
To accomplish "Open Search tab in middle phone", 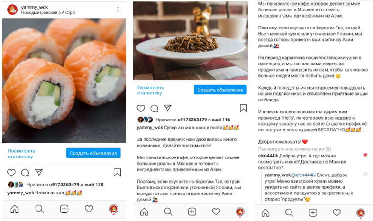I will tap(168, 212).
